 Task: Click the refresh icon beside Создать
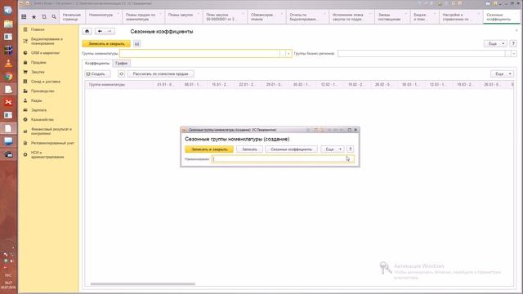(121, 73)
